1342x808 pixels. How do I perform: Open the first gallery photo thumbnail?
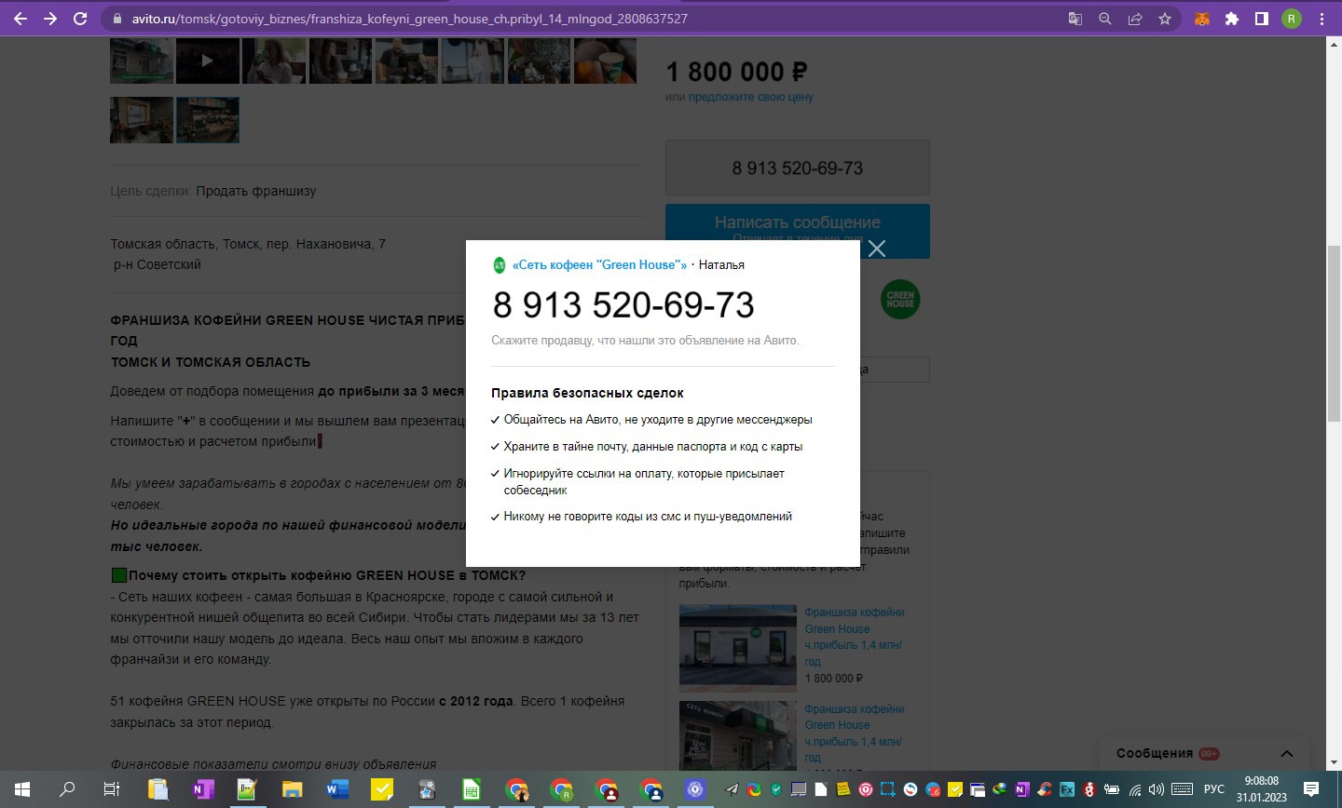click(x=142, y=61)
